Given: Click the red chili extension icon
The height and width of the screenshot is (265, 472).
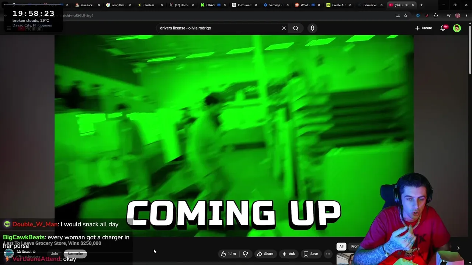Looking at the screenshot, I should coord(427,15).
